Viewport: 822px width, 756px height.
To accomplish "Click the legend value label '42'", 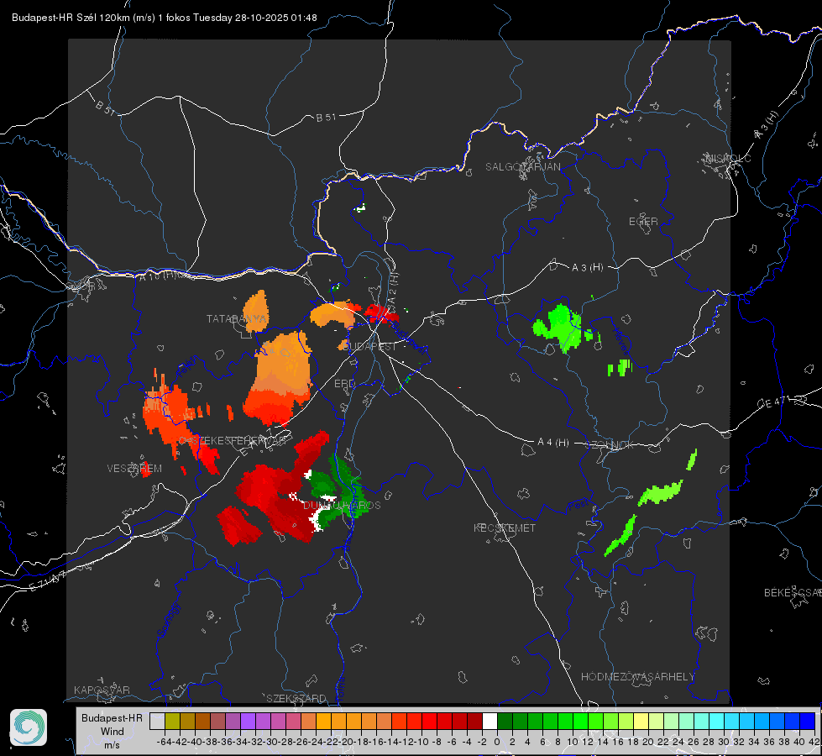I will coord(814,742).
